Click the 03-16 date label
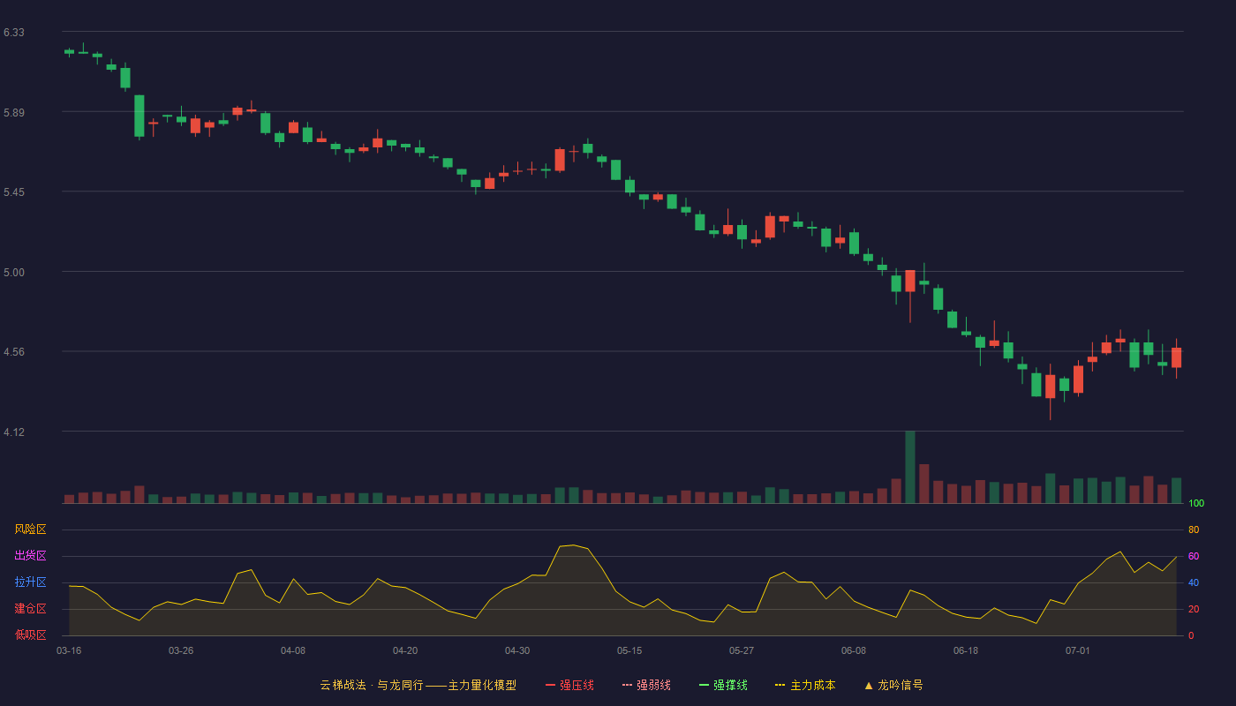Image resolution: width=1236 pixels, height=706 pixels. click(69, 650)
